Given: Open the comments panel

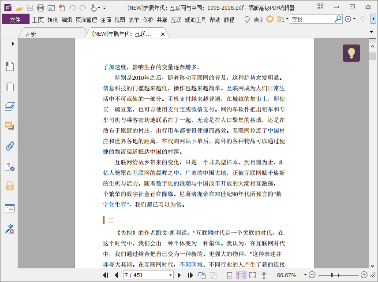Looking at the screenshot, I should (x=10, y=126).
